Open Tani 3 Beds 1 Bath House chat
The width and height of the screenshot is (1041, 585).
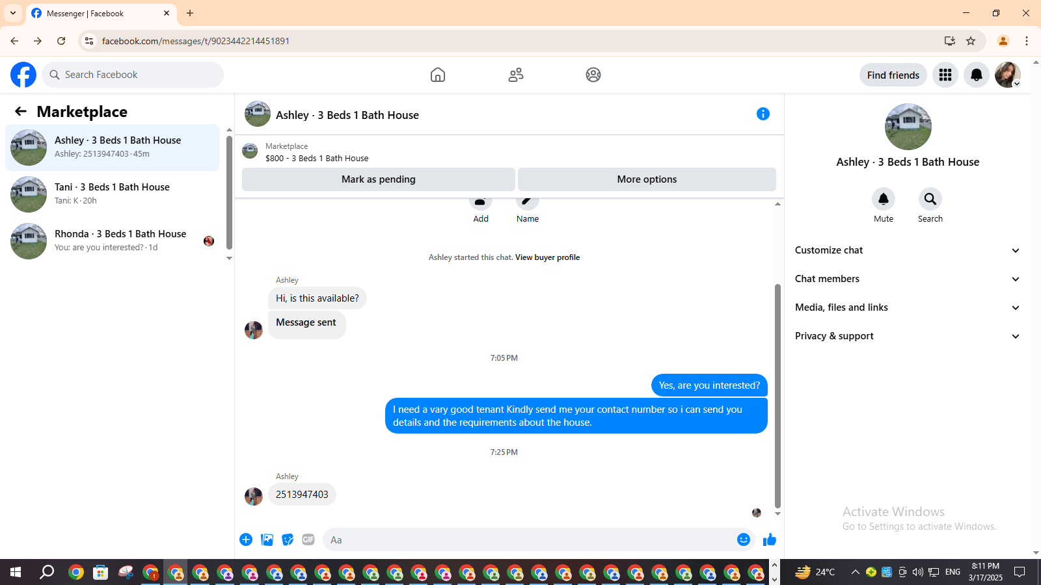pos(113,194)
